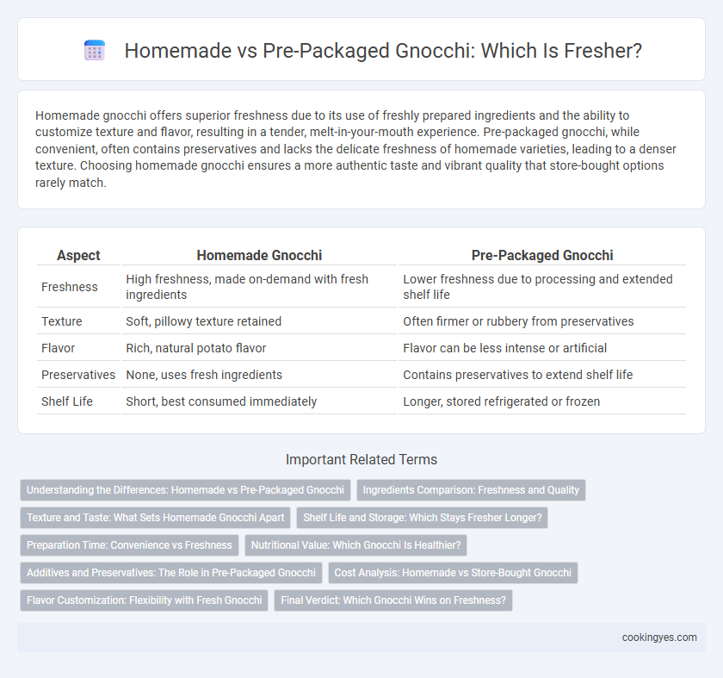Click the 'Freshness' row label
This screenshot has width=723, height=678.
70,287
